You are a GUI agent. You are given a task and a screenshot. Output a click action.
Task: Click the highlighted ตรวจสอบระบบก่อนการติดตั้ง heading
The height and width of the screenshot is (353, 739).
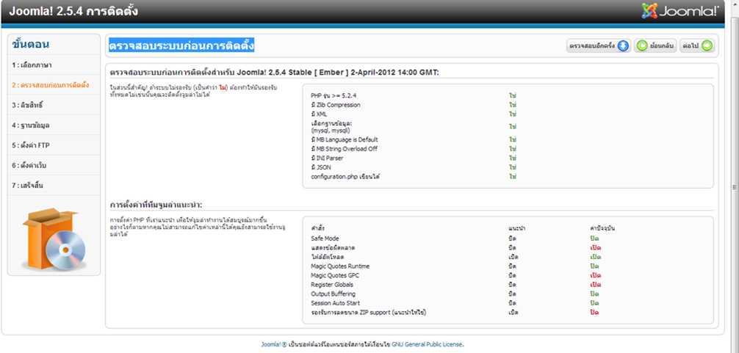pos(181,46)
